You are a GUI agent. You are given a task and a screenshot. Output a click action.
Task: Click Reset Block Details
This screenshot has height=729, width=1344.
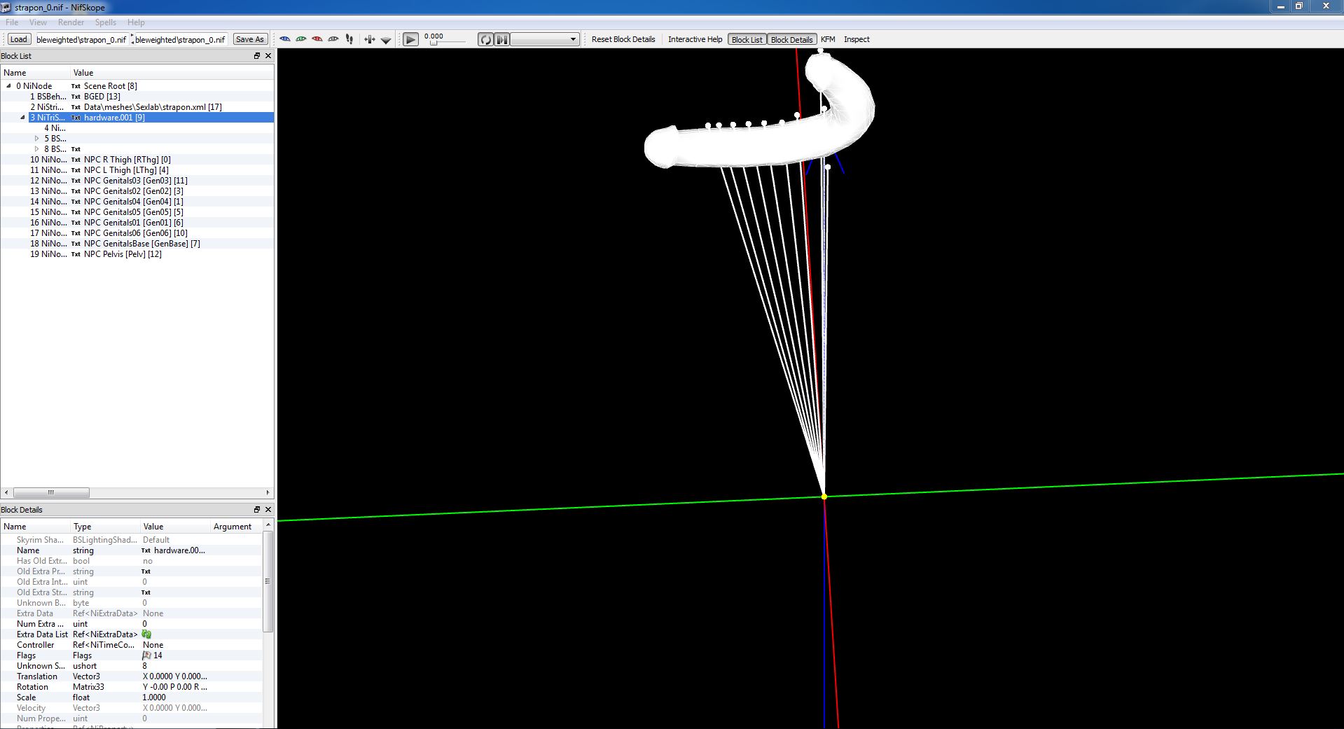click(x=623, y=39)
